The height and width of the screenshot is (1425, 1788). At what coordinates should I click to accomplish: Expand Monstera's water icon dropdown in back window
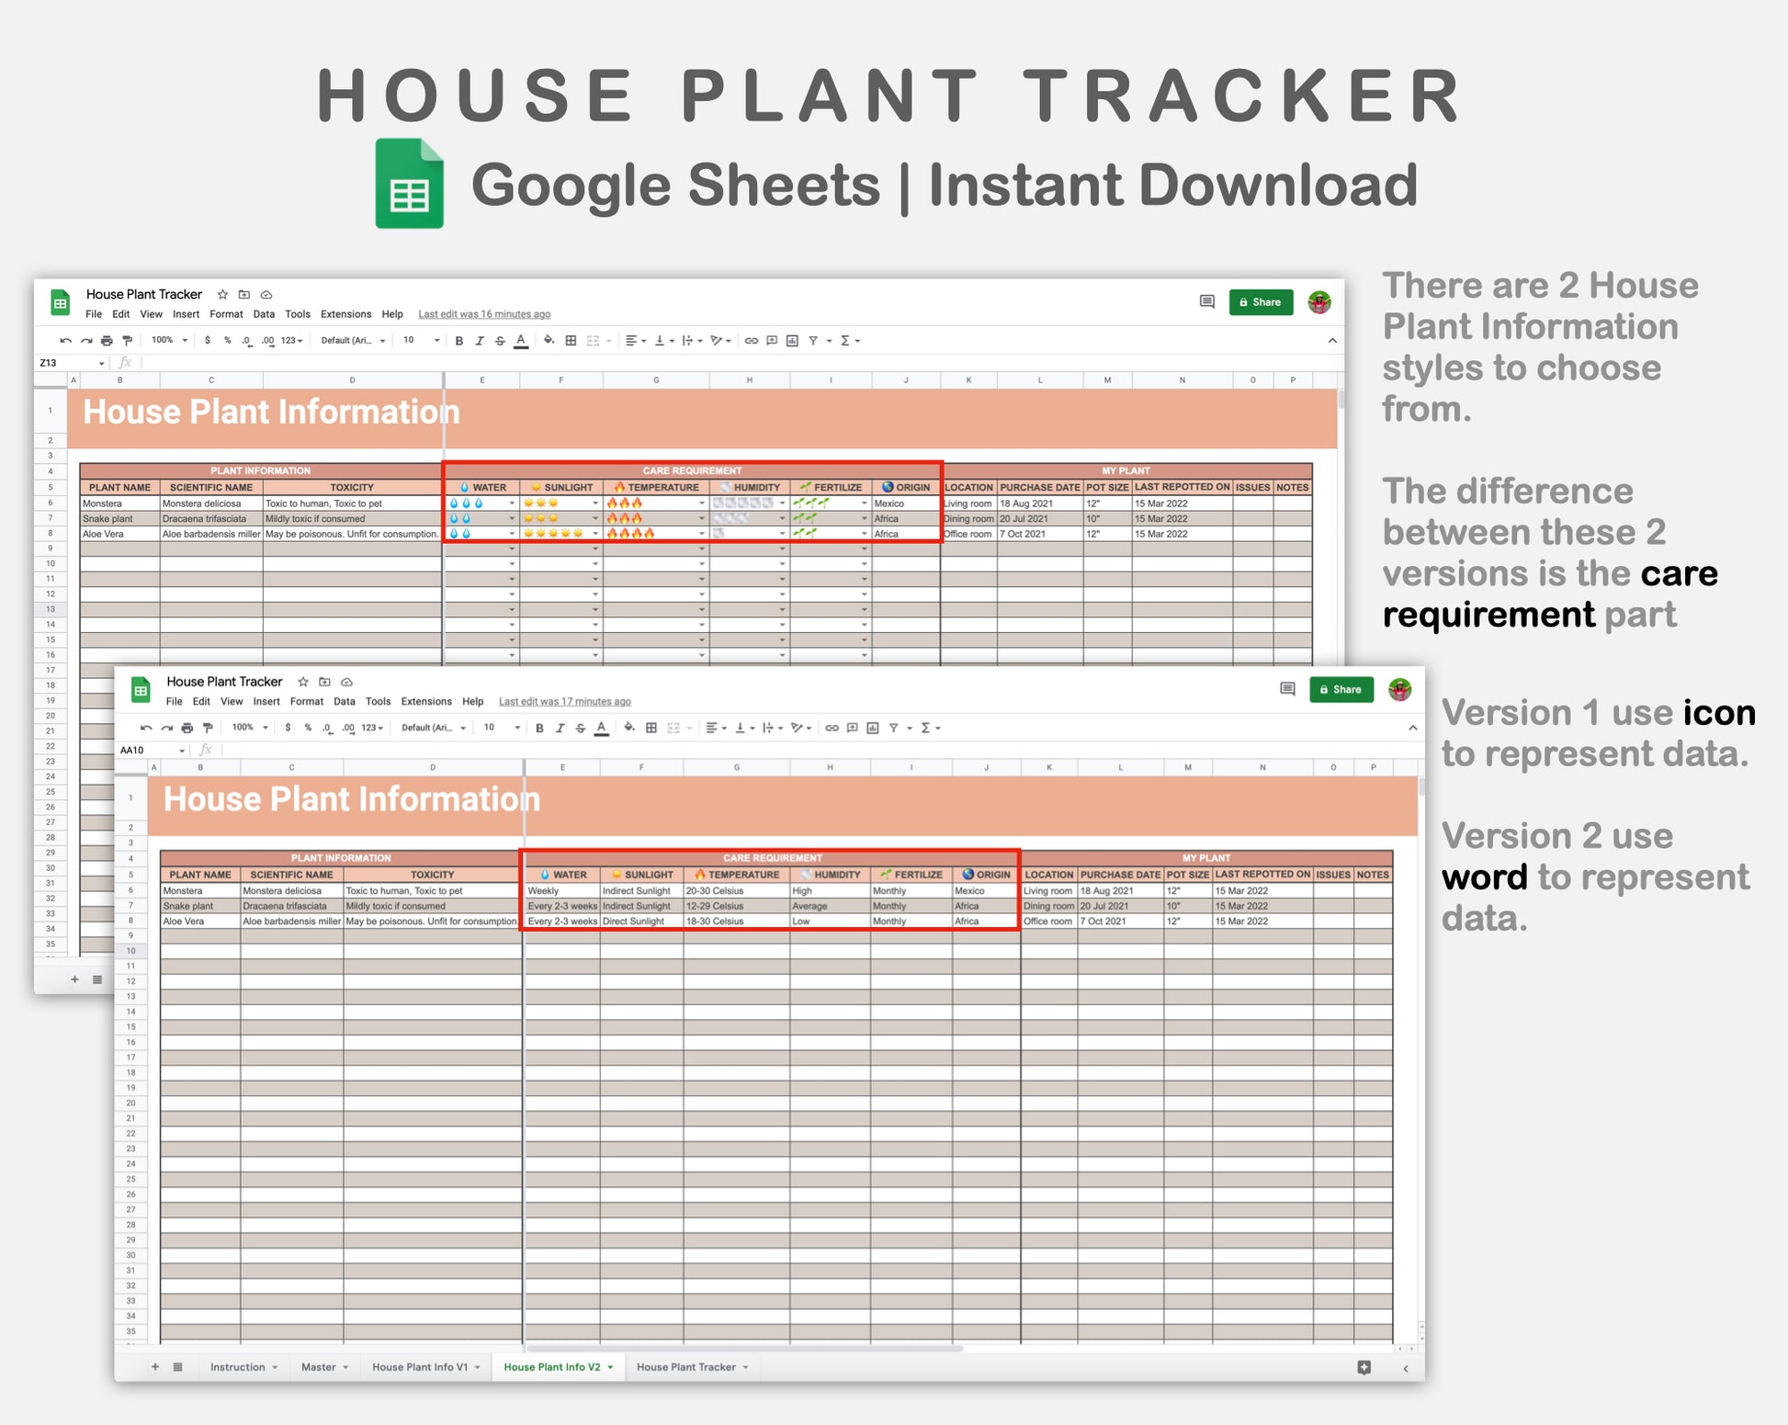512,503
